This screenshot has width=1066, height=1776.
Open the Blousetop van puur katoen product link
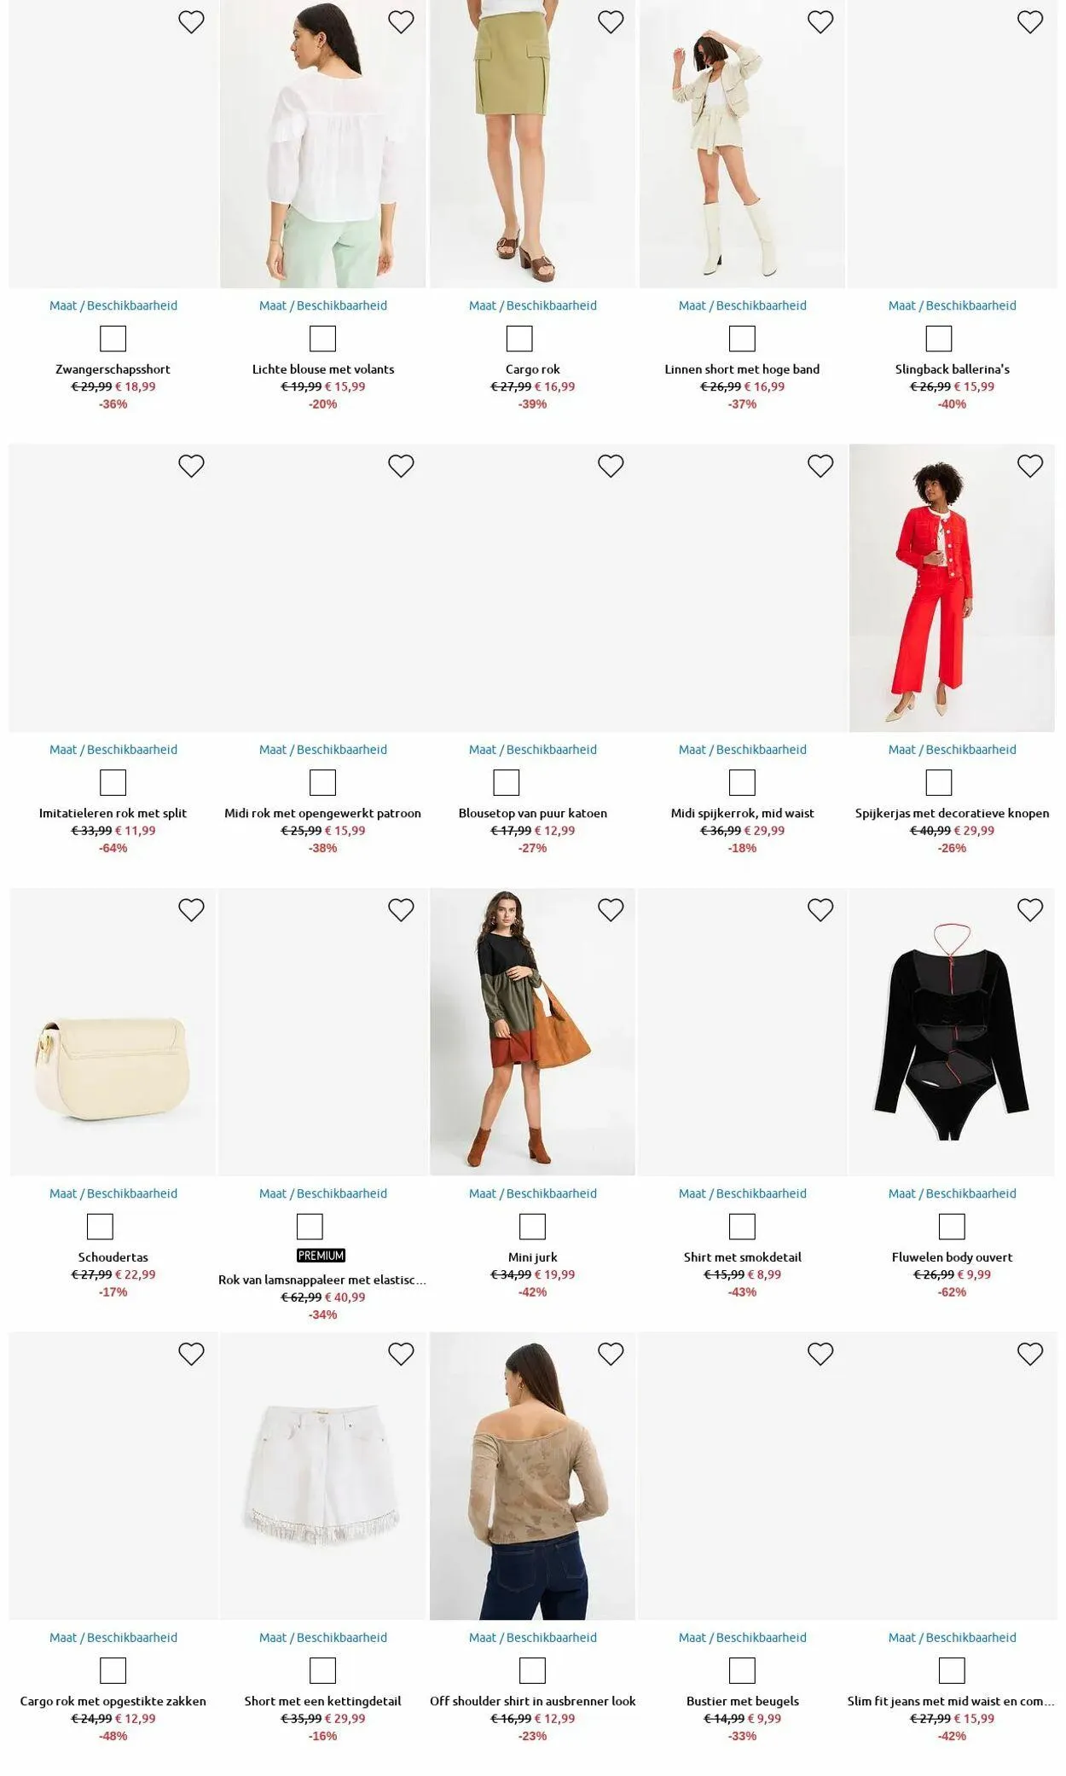[x=533, y=813]
